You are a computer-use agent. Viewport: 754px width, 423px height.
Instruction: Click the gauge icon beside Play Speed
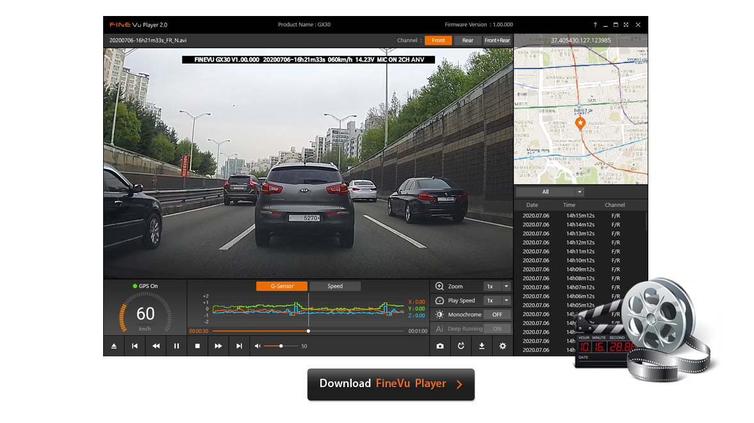point(439,301)
